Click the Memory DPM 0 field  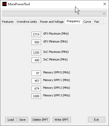pyautogui.click(x=36, y=73)
